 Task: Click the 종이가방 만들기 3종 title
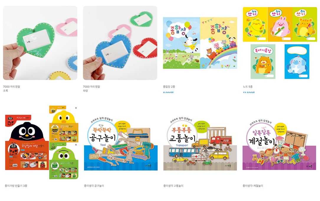click(16, 186)
